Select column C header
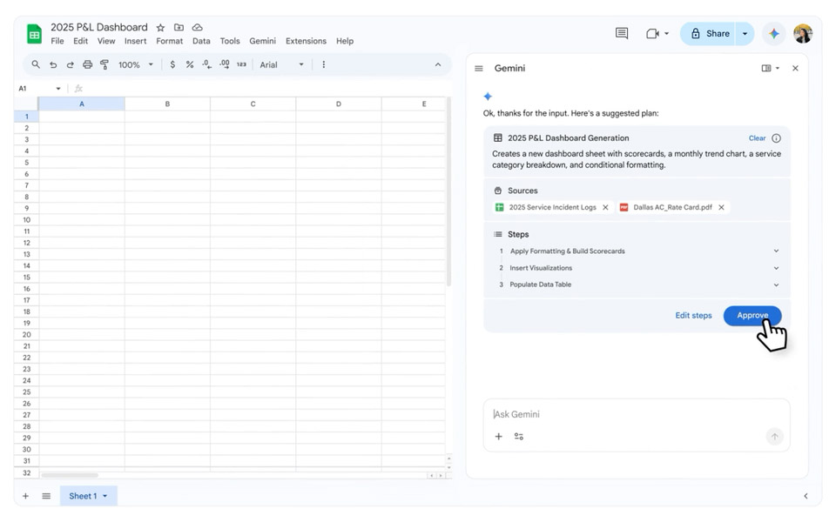 253,104
